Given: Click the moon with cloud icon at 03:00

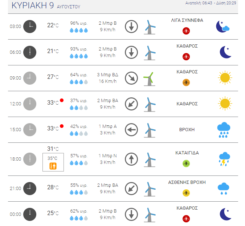Looking at the screenshot, I should pyautogui.click(x=222, y=27).
